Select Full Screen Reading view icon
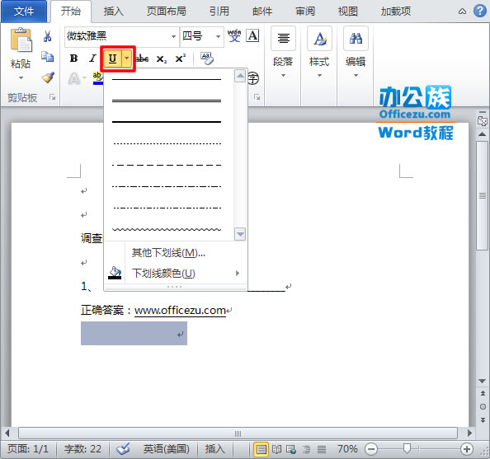 (x=276, y=450)
